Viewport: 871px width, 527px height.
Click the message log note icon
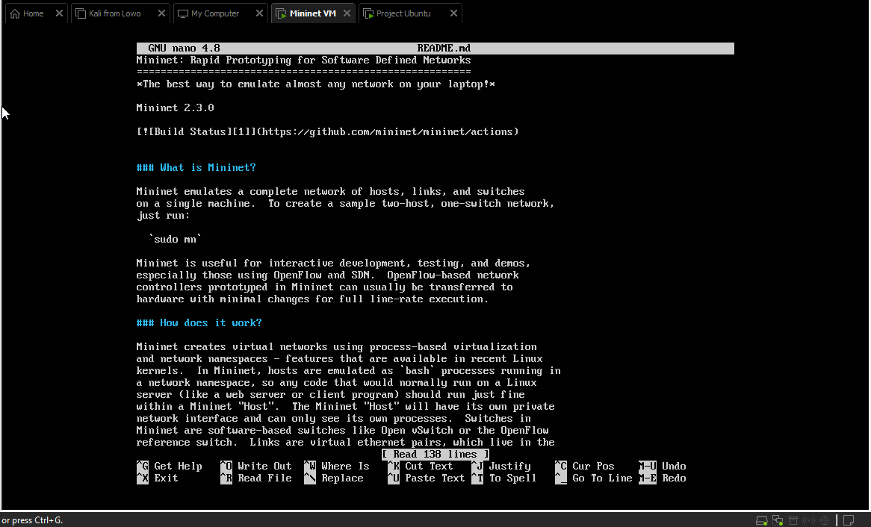pyautogui.click(x=849, y=520)
